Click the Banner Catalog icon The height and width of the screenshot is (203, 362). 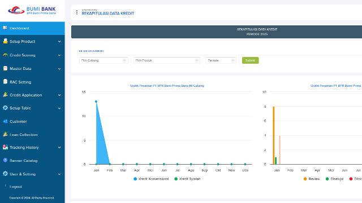pos(5,160)
